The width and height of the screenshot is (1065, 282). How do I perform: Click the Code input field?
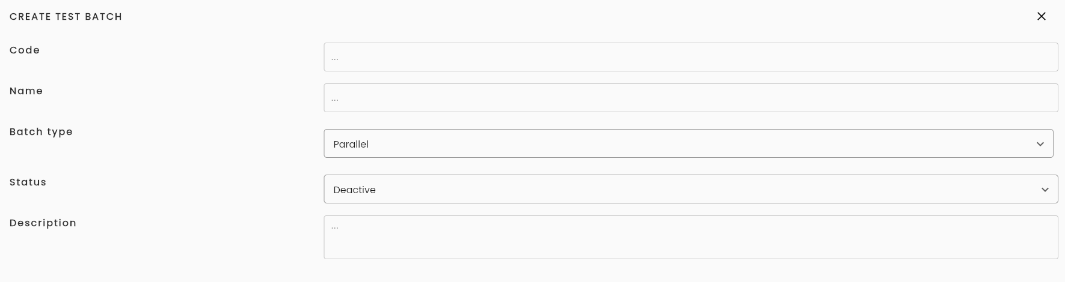coord(690,57)
